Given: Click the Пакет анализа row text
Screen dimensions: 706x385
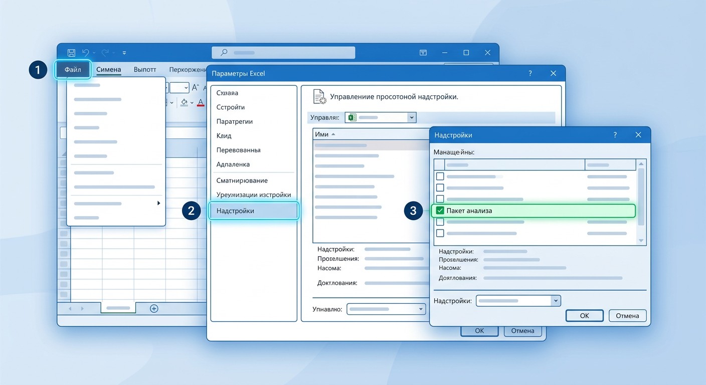Looking at the screenshot, I should click(469, 211).
